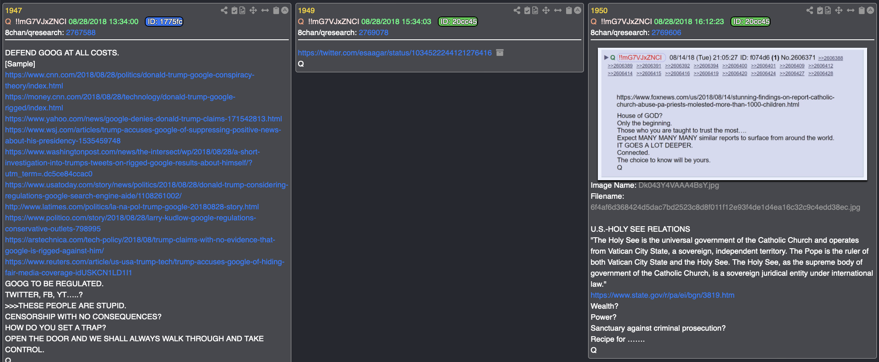Open 8chan thread link 2769078

coord(373,33)
